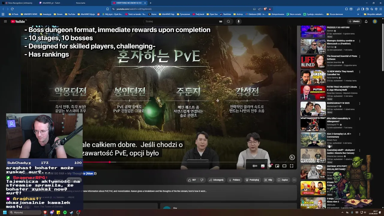This screenshot has height=216, width=384.
Task: Open the Windows Start menu
Action: (5, 212)
